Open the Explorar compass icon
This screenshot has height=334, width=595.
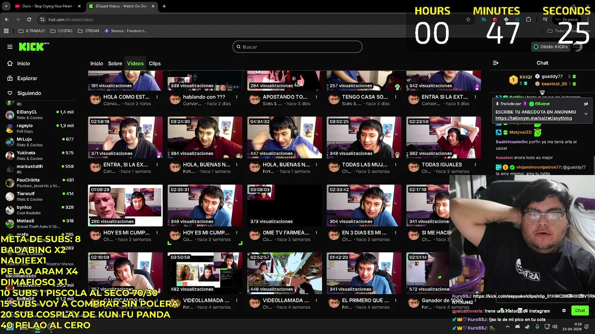click(10, 78)
